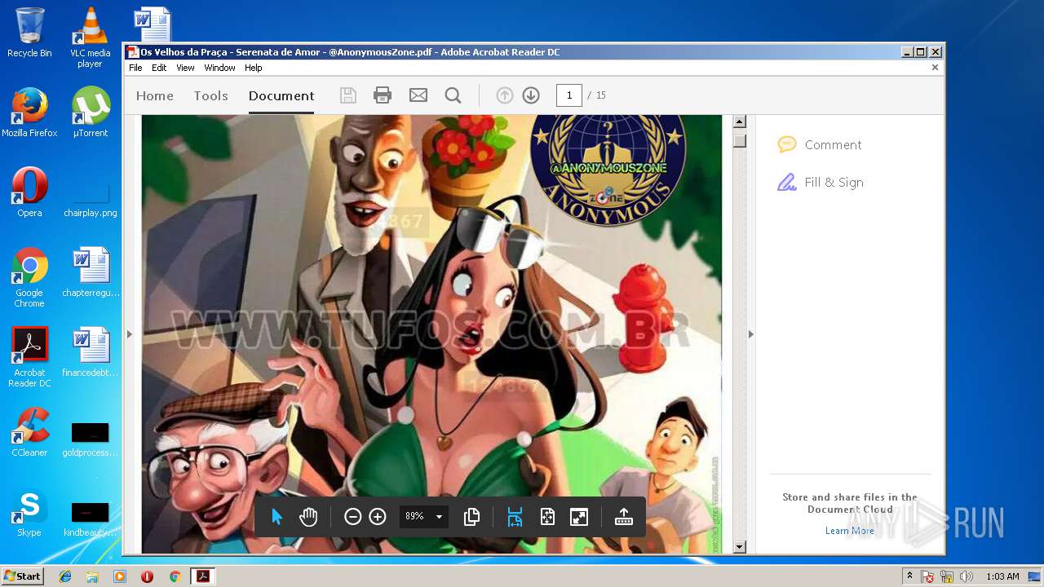Viewport: 1044px width, 587px height.
Task: Open media player taskbar icon
Action: (120, 576)
